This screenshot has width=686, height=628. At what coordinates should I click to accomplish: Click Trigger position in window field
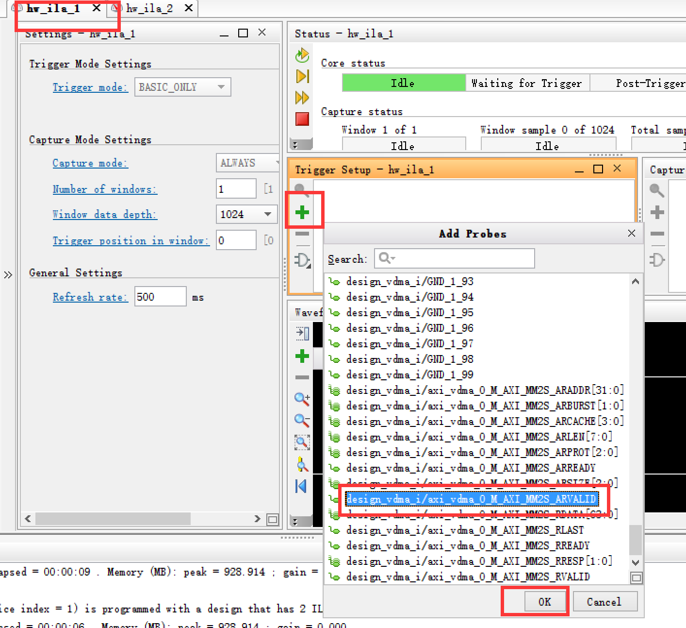pyautogui.click(x=236, y=240)
